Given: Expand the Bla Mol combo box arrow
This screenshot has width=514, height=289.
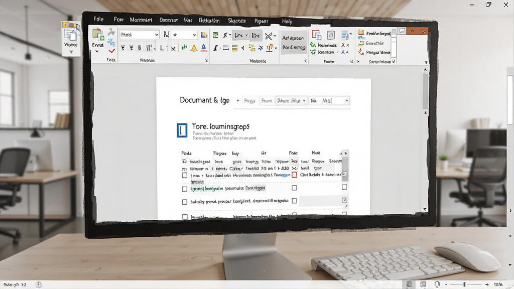Looking at the screenshot, I should click(347, 100).
